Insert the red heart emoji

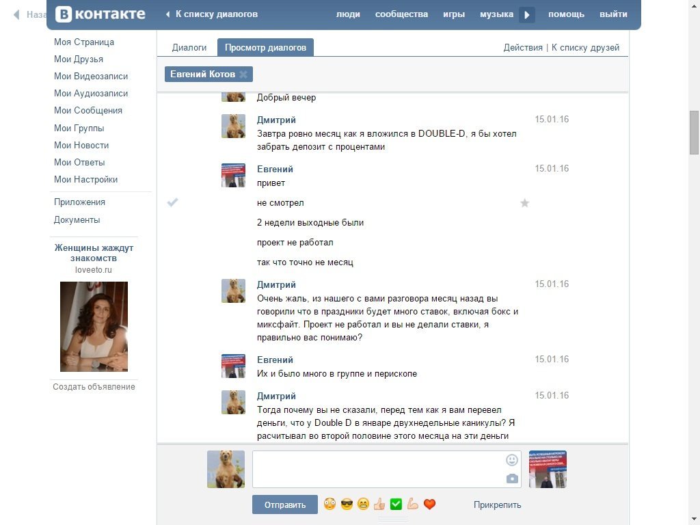pyautogui.click(x=429, y=504)
